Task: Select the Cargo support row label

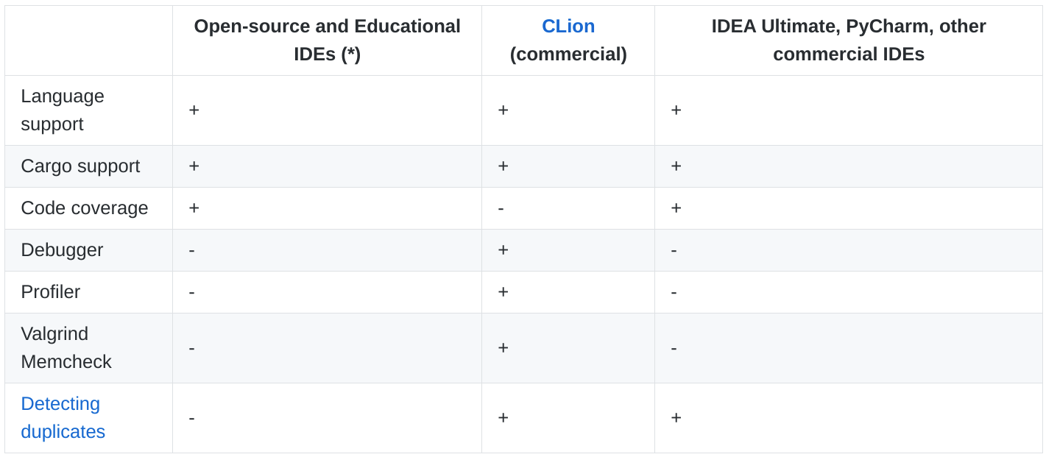Action: click(x=80, y=166)
